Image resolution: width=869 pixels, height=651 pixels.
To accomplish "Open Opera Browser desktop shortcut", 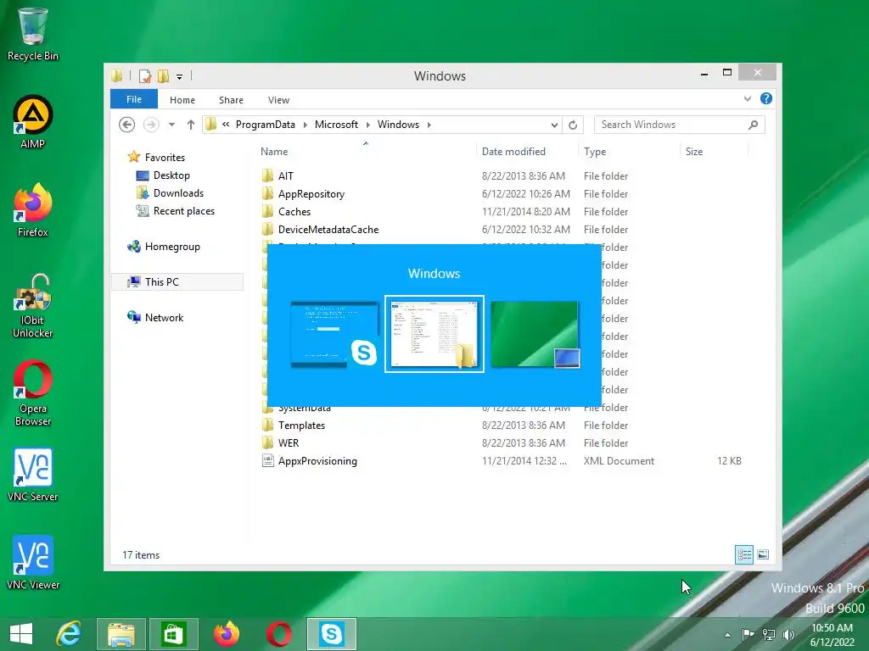I will point(33,393).
